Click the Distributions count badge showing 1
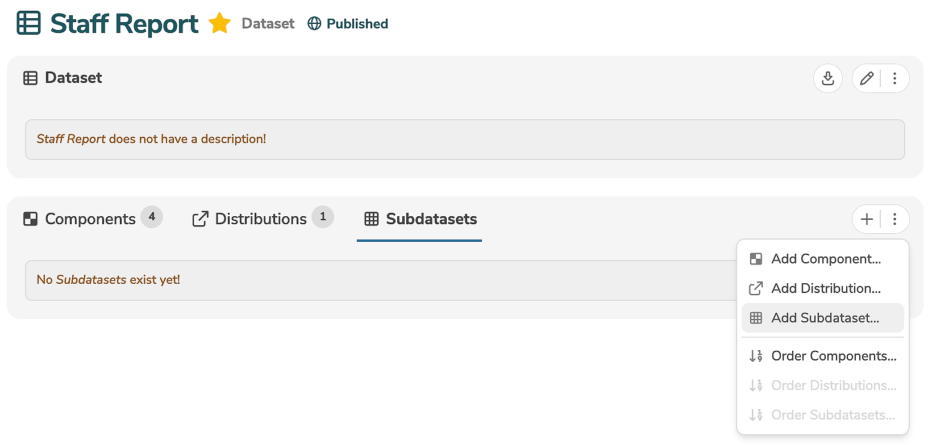Image resolution: width=932 pixels, height=445 pixels. (323, 217)
